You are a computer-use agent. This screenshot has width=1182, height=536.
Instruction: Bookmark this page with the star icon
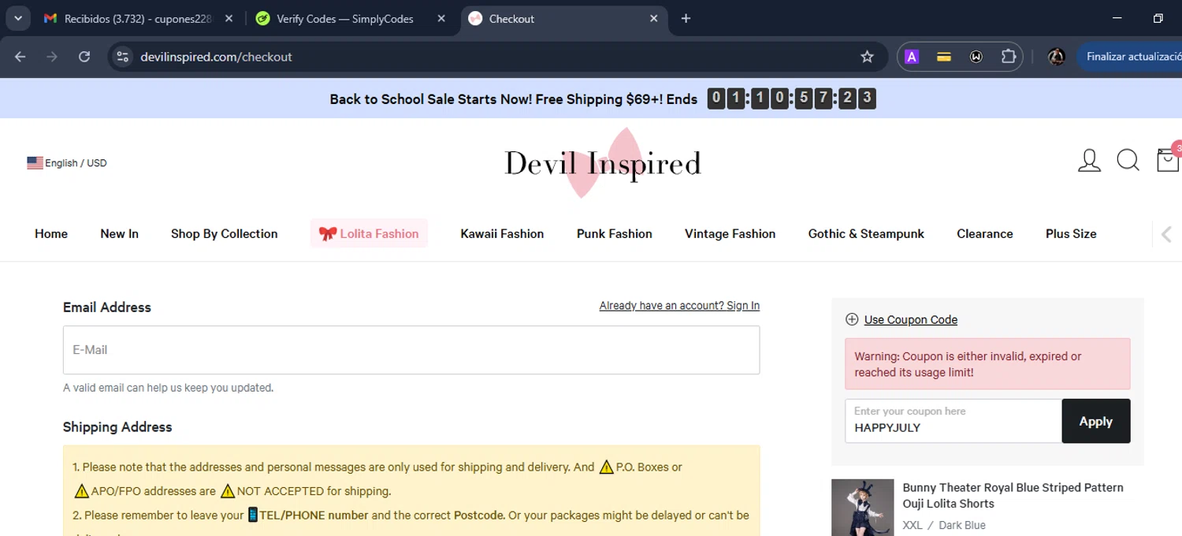[868, 57]
